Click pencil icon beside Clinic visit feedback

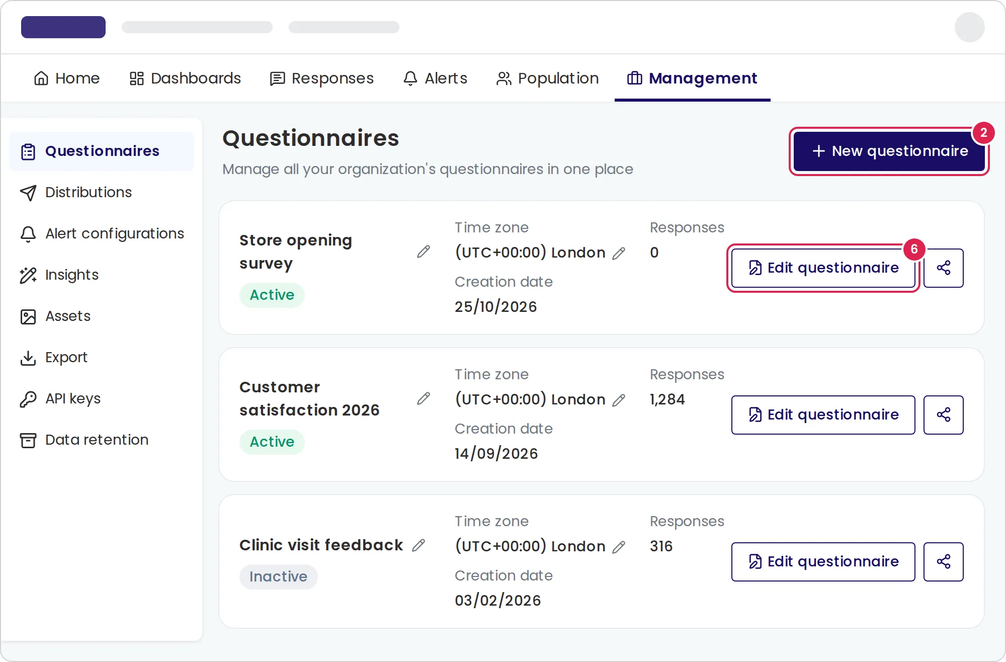(x=418, y=545)
